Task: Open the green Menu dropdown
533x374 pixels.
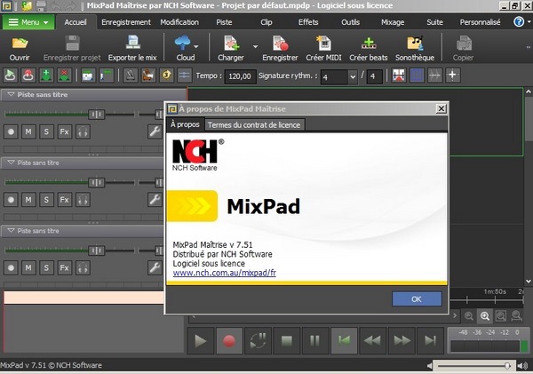Action: (28, 22)
